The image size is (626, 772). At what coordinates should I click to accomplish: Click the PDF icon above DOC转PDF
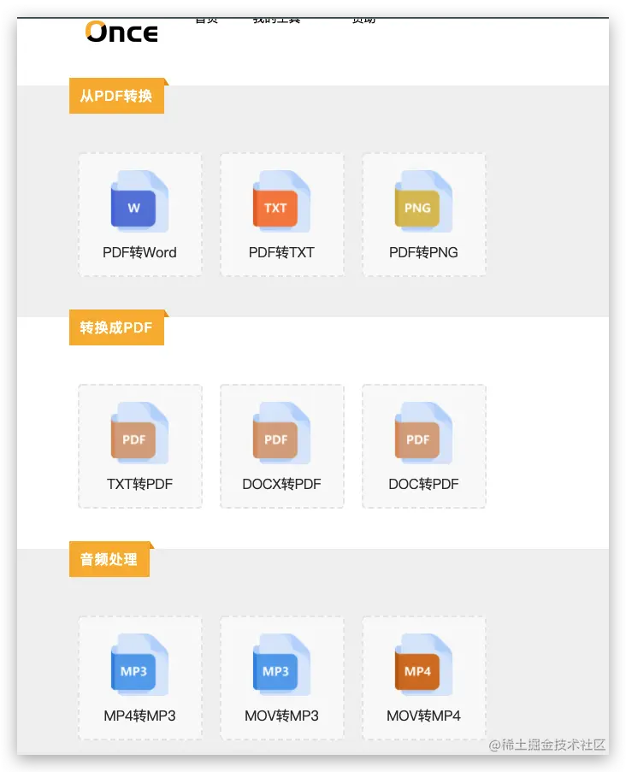pyautogui.click(x=423, y=433)
